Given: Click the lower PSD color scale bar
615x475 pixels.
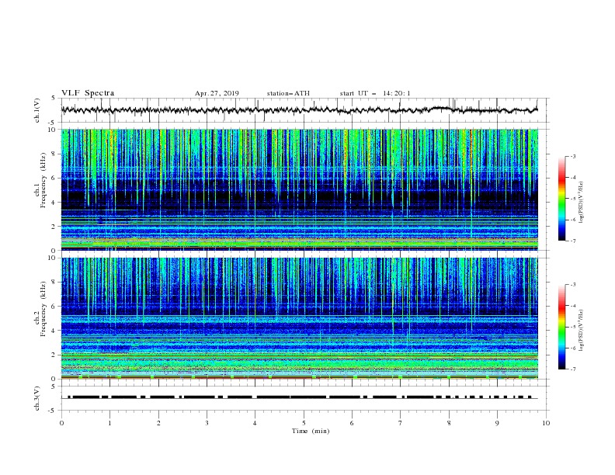Looking at the screenshot, I should [x=562, y=327].
